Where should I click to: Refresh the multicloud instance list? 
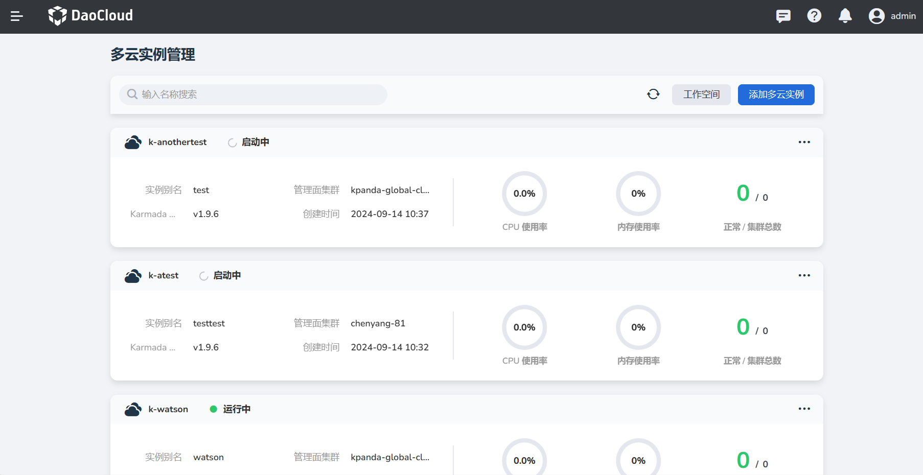(653, 94)
